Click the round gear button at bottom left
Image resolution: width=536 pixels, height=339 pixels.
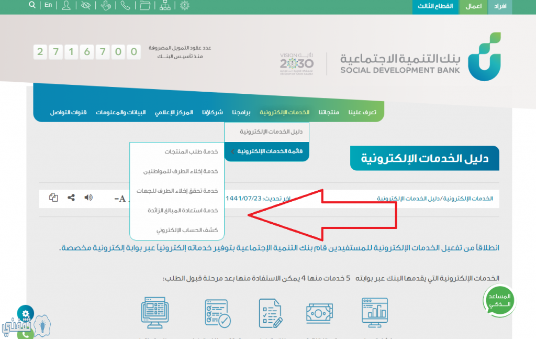(x=26, y=313)
